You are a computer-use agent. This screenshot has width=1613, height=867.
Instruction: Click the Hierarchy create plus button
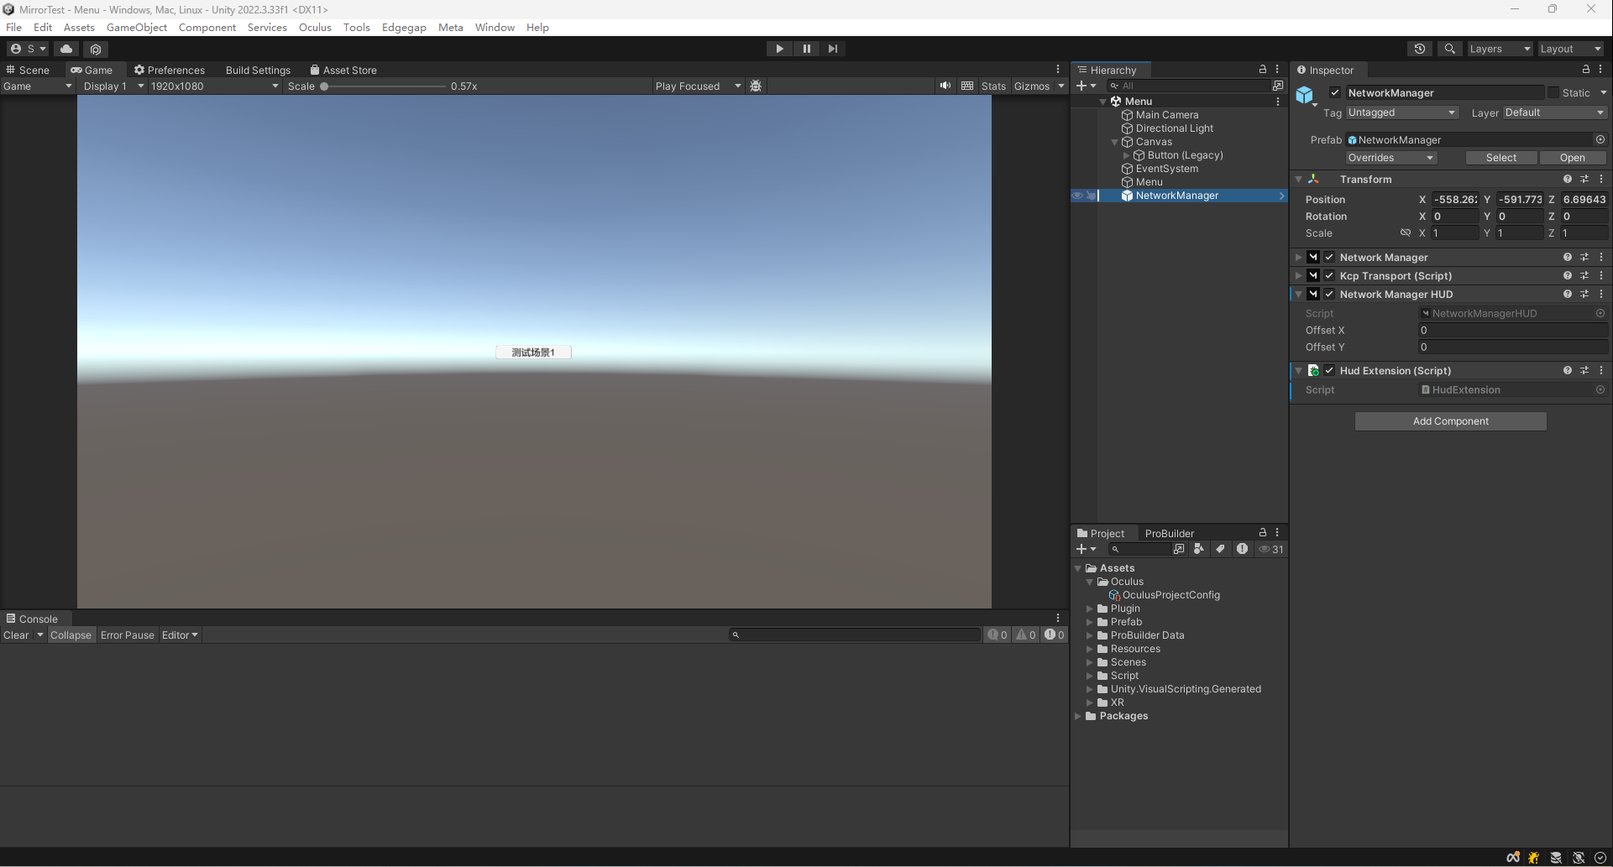1086,86
